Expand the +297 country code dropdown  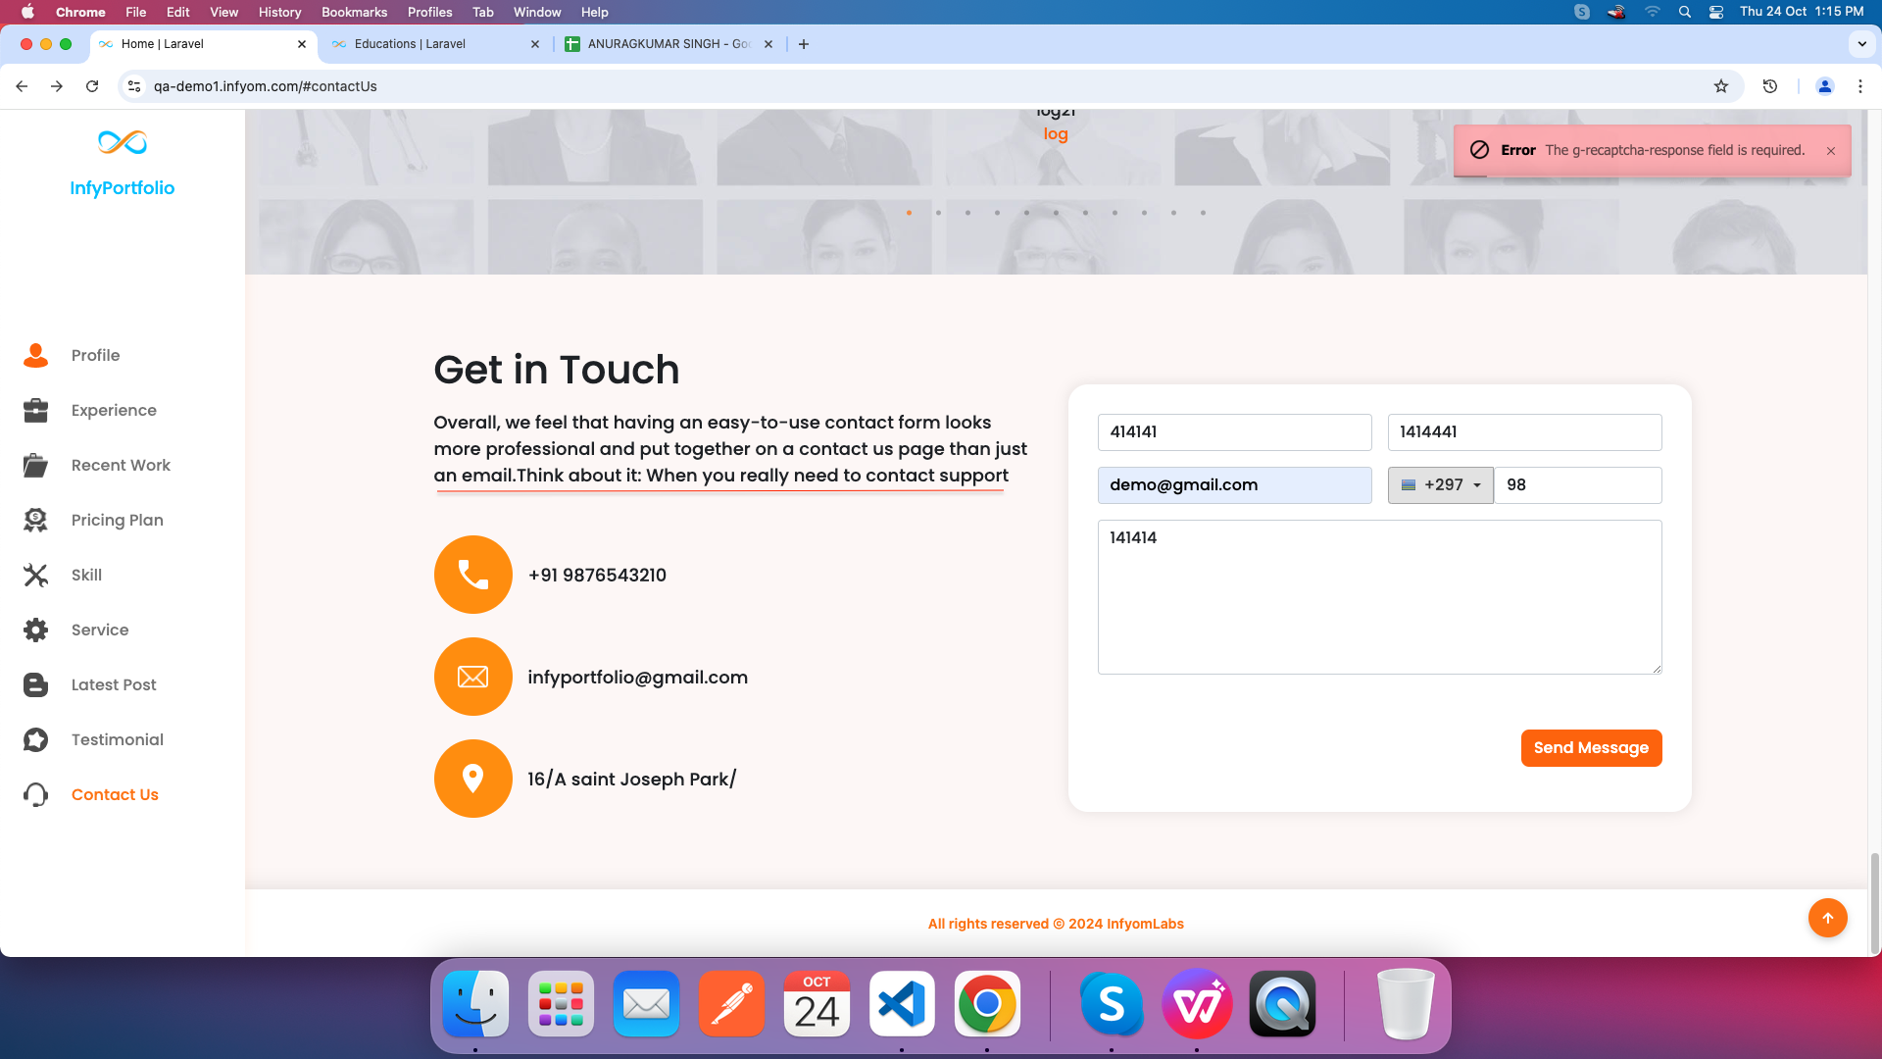[x=1440, y=485]
